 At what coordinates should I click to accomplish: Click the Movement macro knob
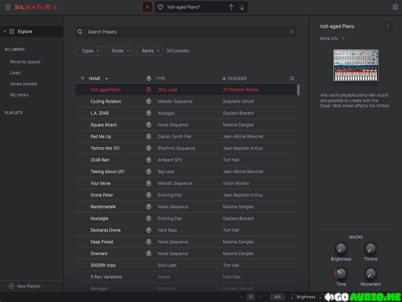[370, 274]
